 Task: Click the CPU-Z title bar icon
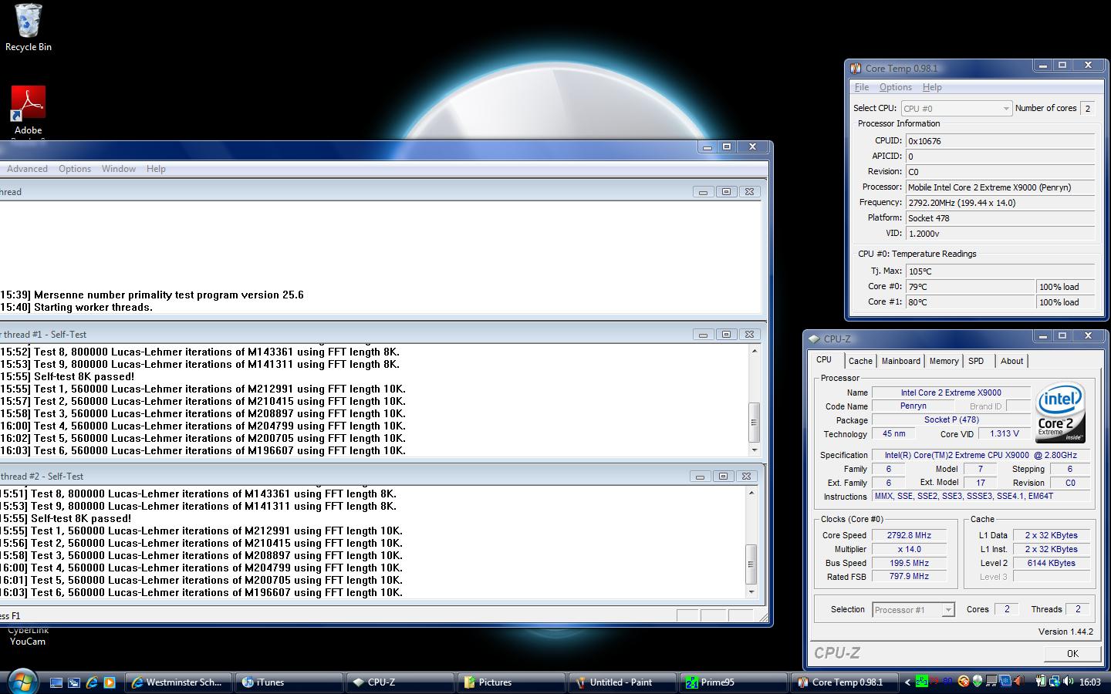click(x=814, y=339)
